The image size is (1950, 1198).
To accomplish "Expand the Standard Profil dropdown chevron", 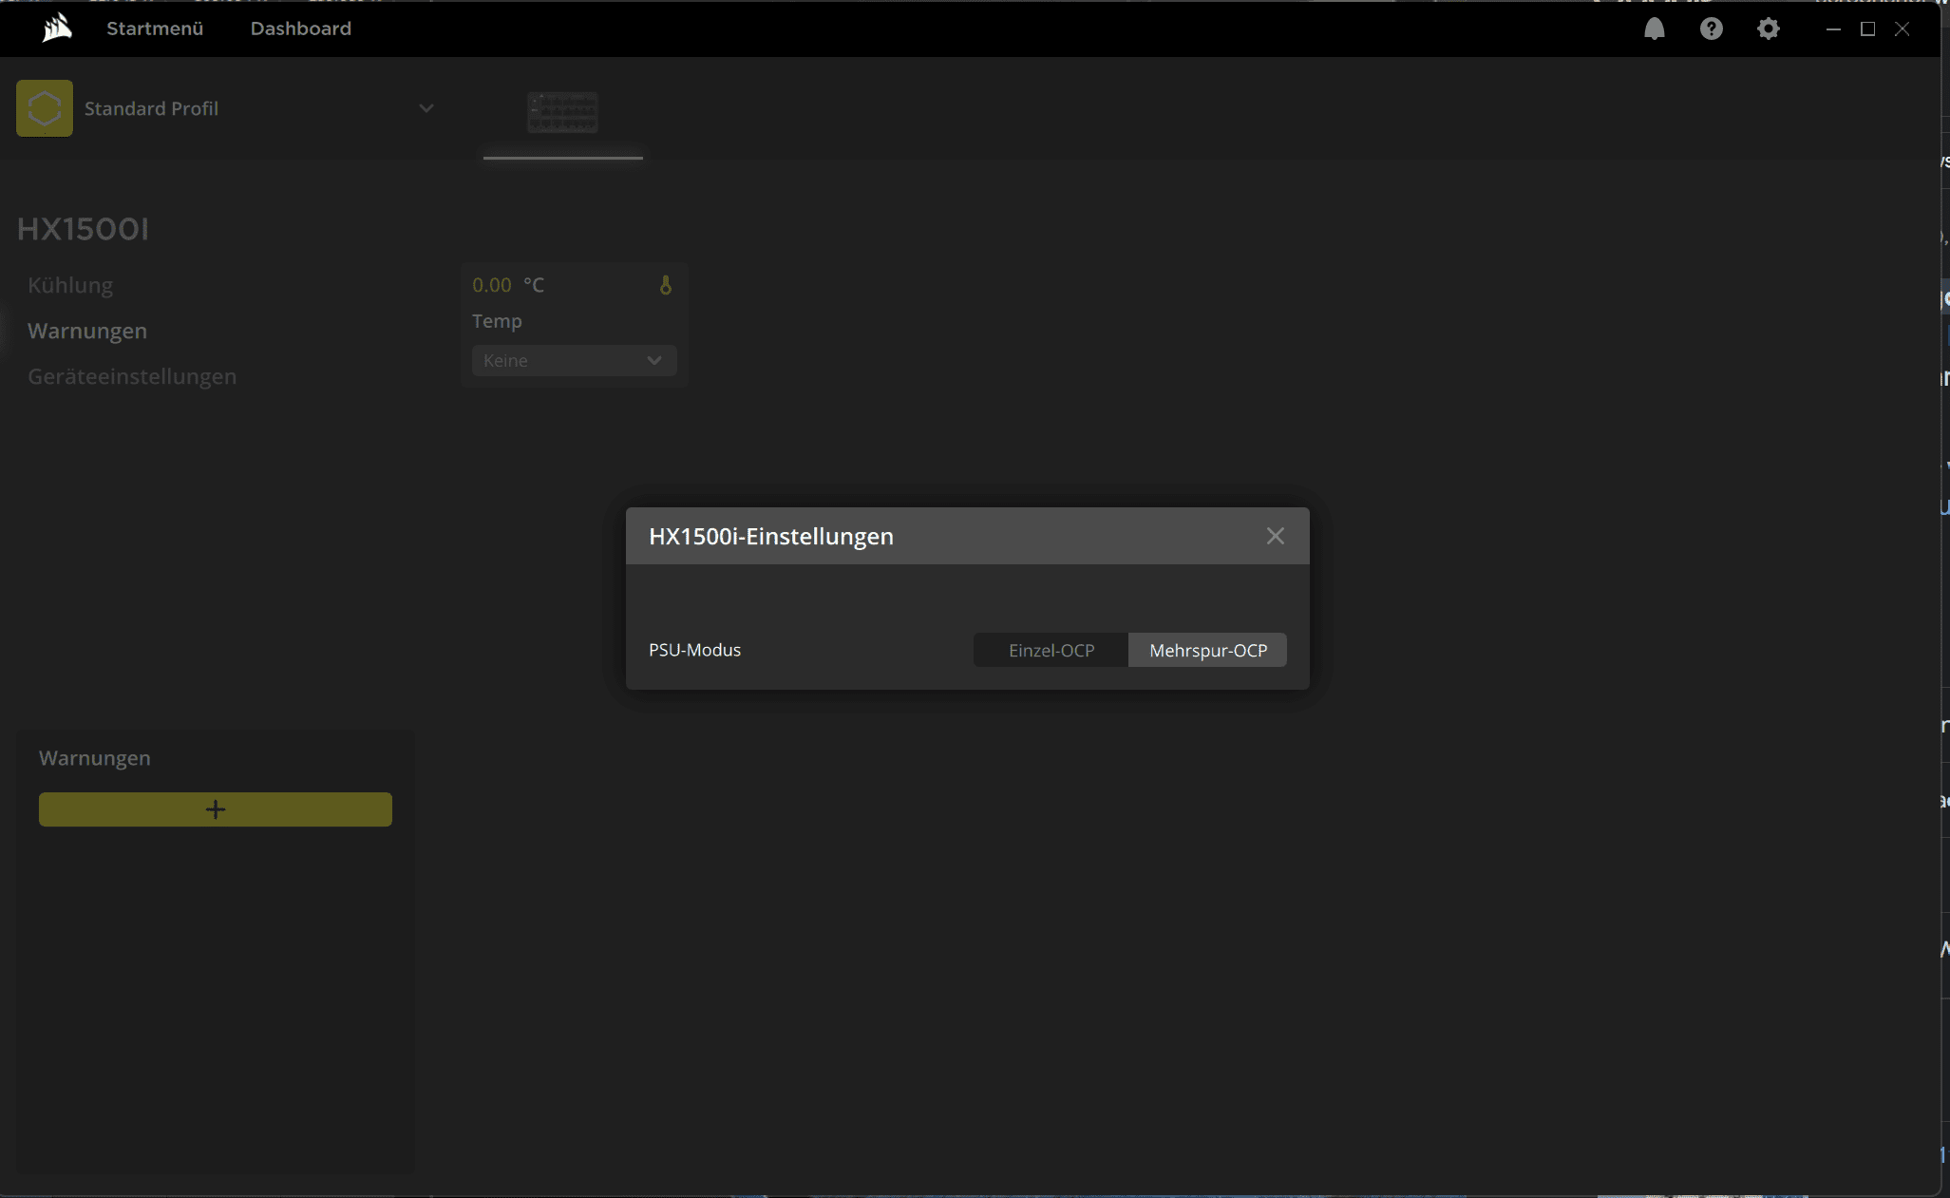I will pos(426,108).
